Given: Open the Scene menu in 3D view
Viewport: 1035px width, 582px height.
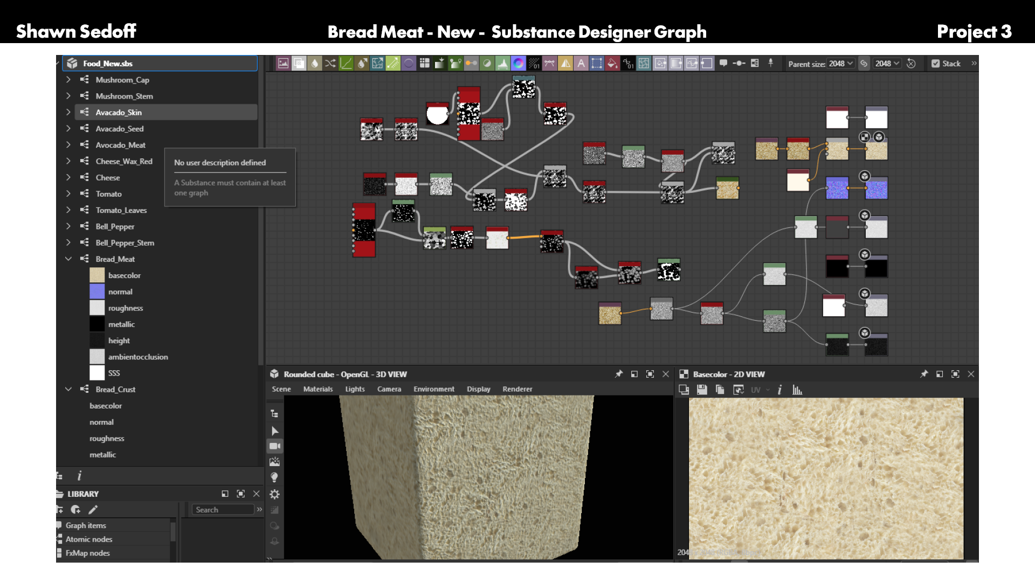Looking at the screenshot, I should 281,389.
